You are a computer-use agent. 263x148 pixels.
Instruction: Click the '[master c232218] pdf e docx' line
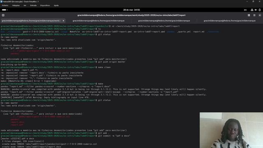point(17,139)
